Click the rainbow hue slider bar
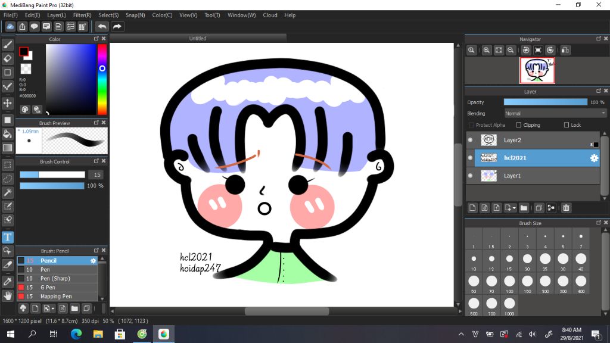 [102, 79]
